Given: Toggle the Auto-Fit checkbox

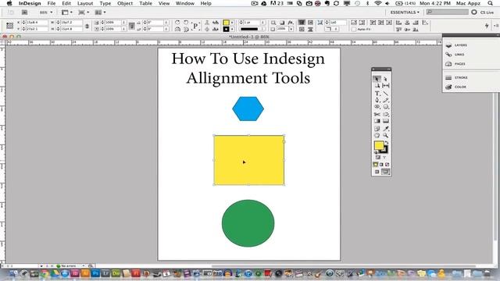Looking at the screenshot, I should click(x=354, y=29).
